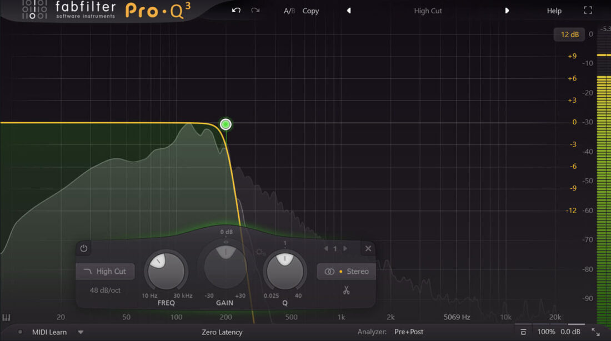The width and height of the screenshot is (611, 341).
Task: Expand the MIDI Learn options arrow
Action: coord(81,332)
